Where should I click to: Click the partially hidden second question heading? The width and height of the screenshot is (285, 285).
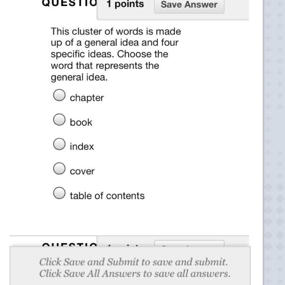(69, 244)
